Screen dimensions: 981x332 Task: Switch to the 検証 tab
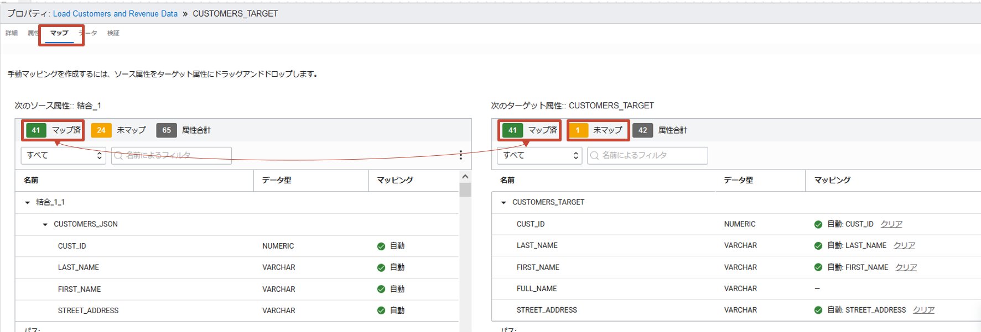(113, 33)
